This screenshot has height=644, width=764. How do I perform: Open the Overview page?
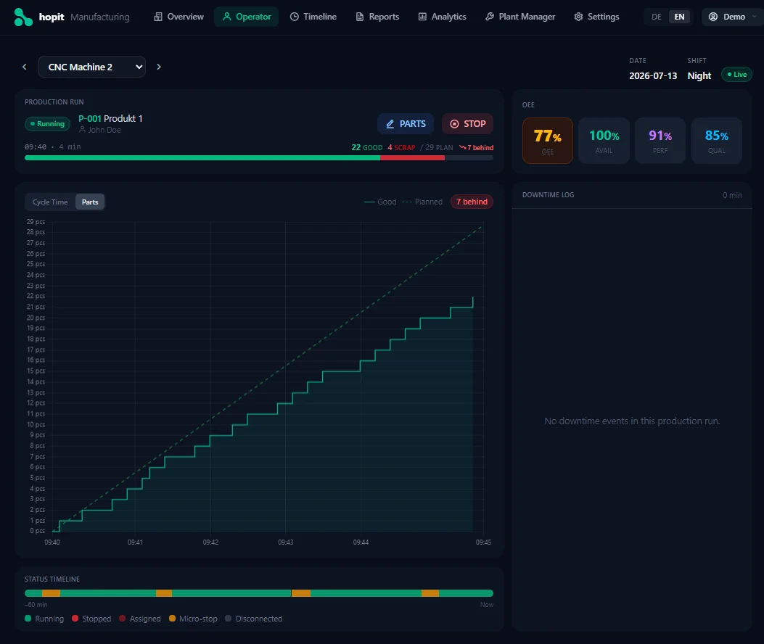pos(178,17)
